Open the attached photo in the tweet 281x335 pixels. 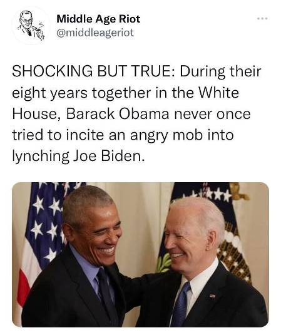[140, 255]
